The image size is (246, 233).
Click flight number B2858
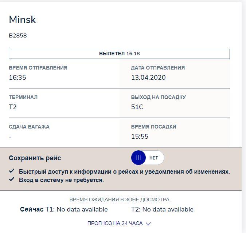pos(18,36)
